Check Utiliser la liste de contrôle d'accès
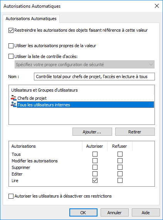 click(11, 56)
